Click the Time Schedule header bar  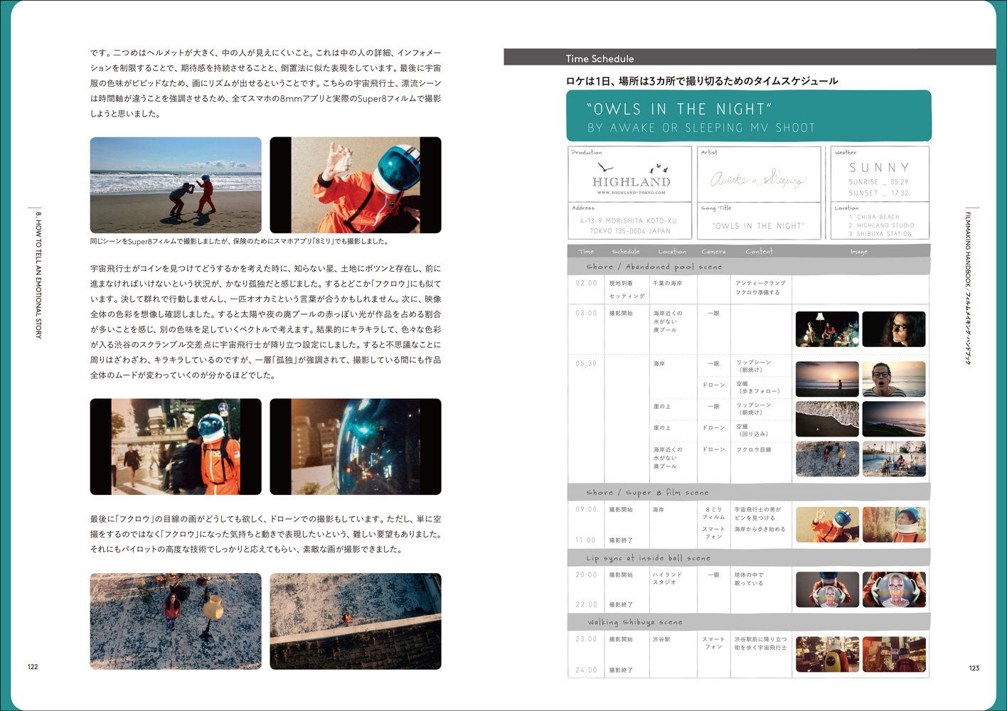coord(750,58)
